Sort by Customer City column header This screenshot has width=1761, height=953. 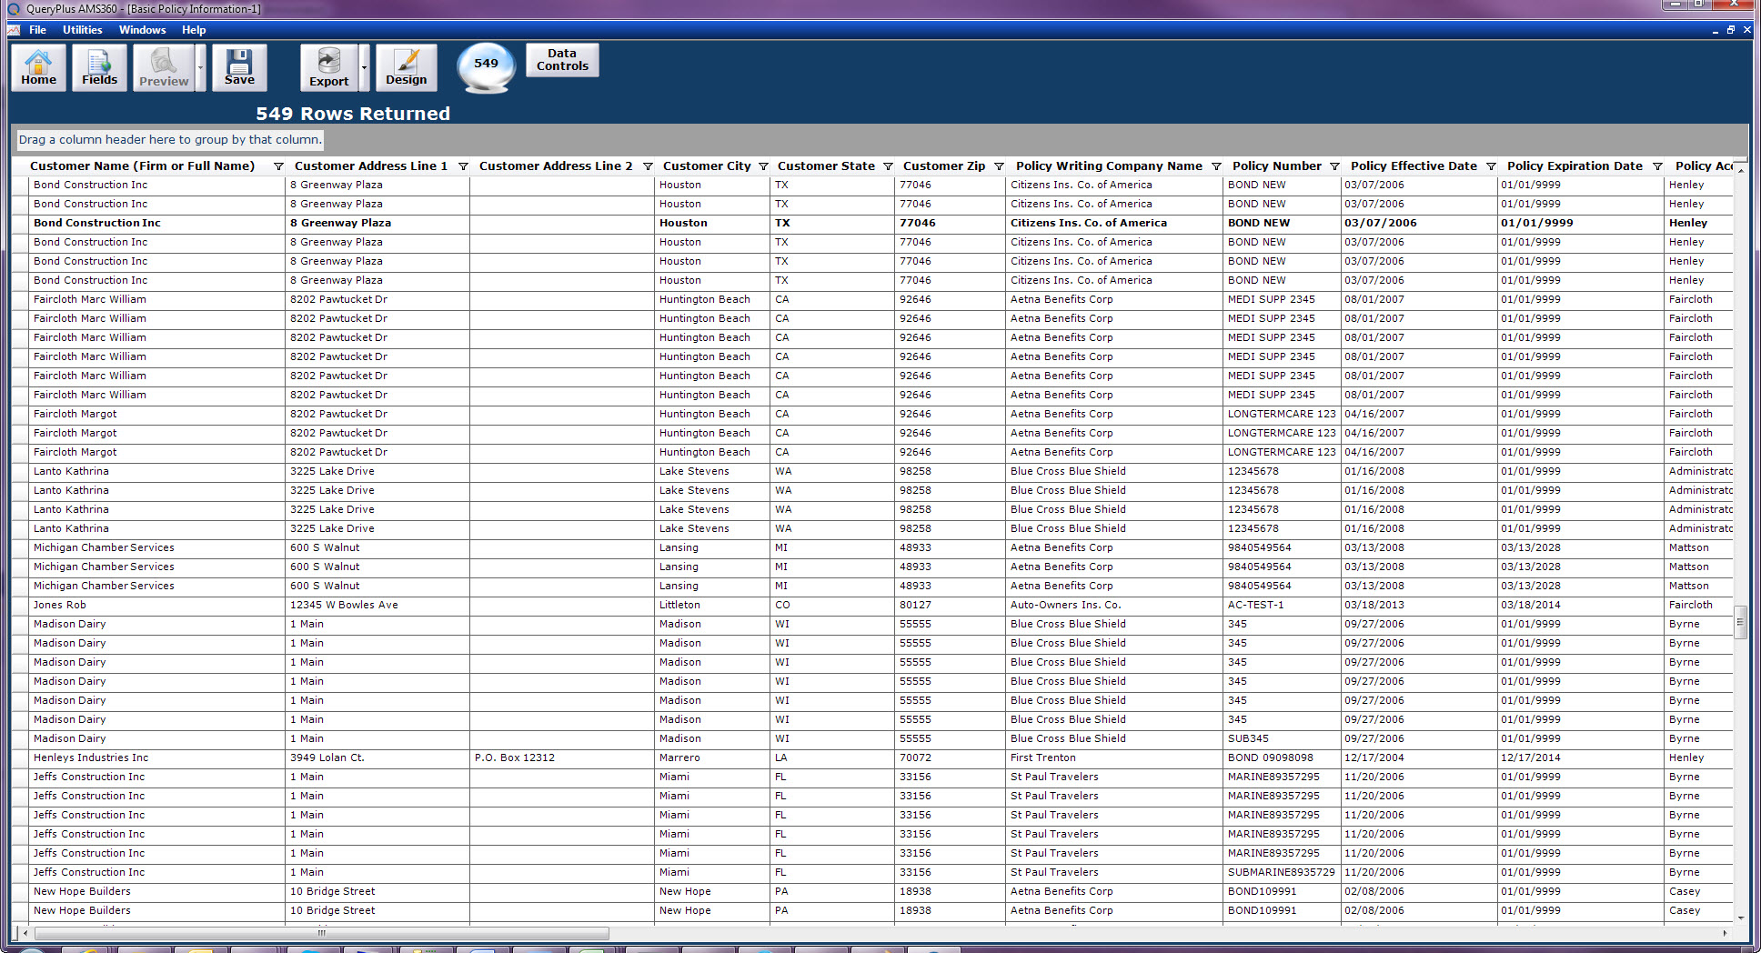(x=707, y=166)
